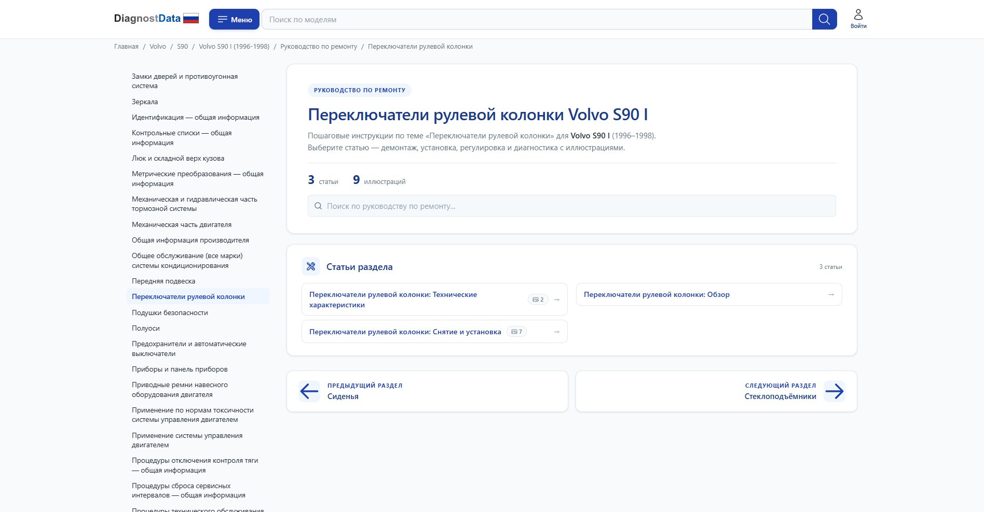Open Общая информация производителя
The height and width of the screenshot is (512, 984).
[x=198, y=240]
